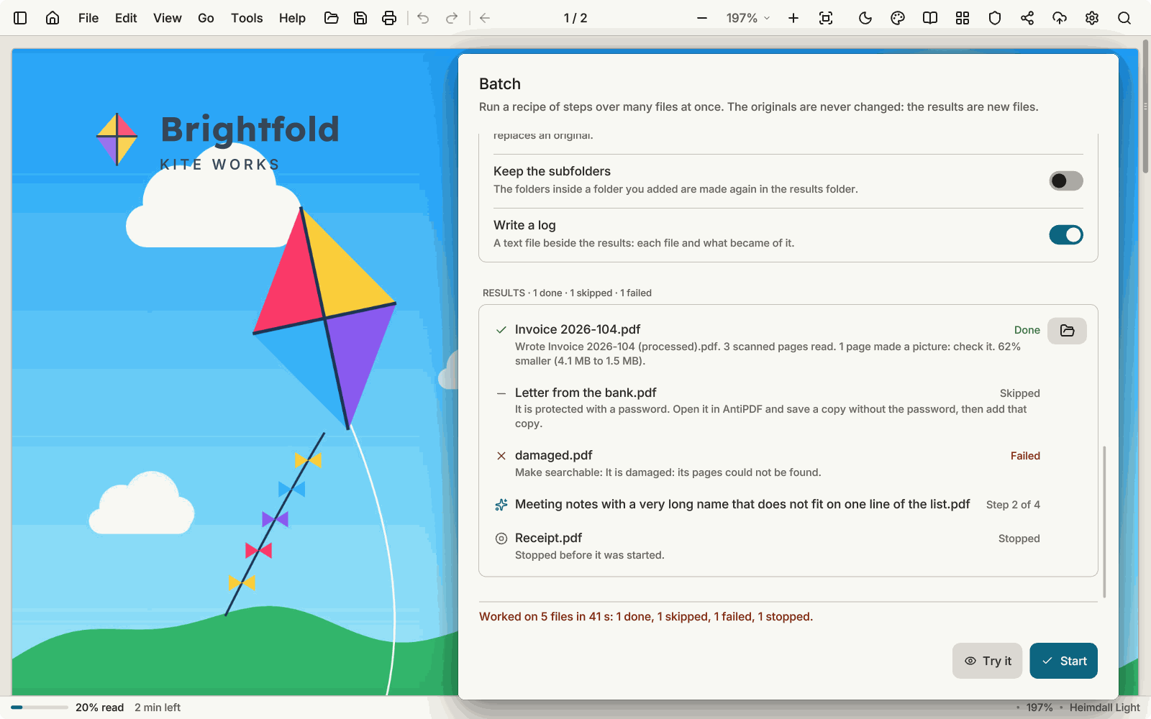Upload to cloud with the cloud icon

click(x=1060, y=18)
